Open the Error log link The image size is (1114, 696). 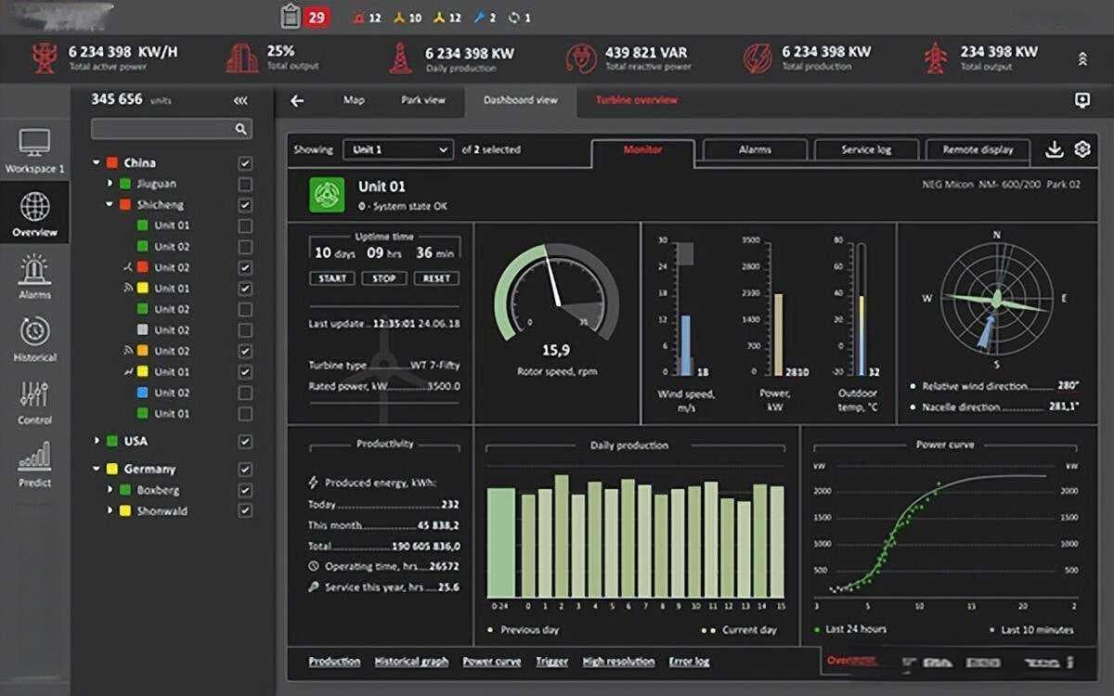point(689,662)
